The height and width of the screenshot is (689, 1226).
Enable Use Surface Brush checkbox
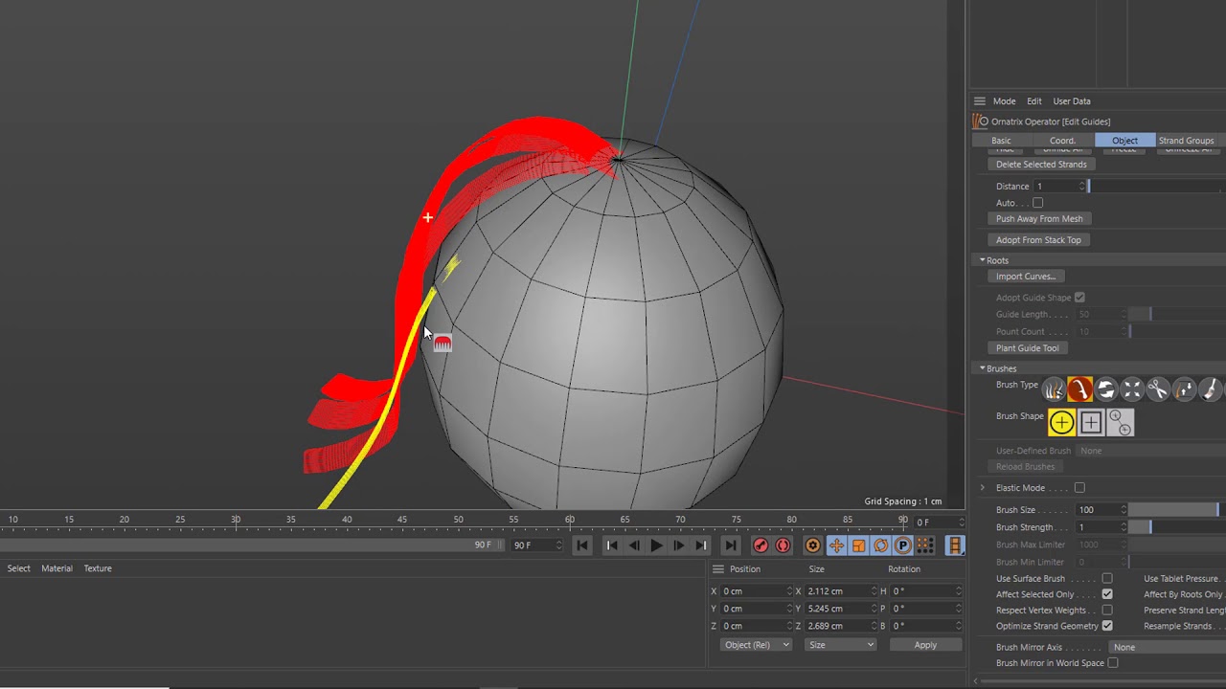(1107, 579)
